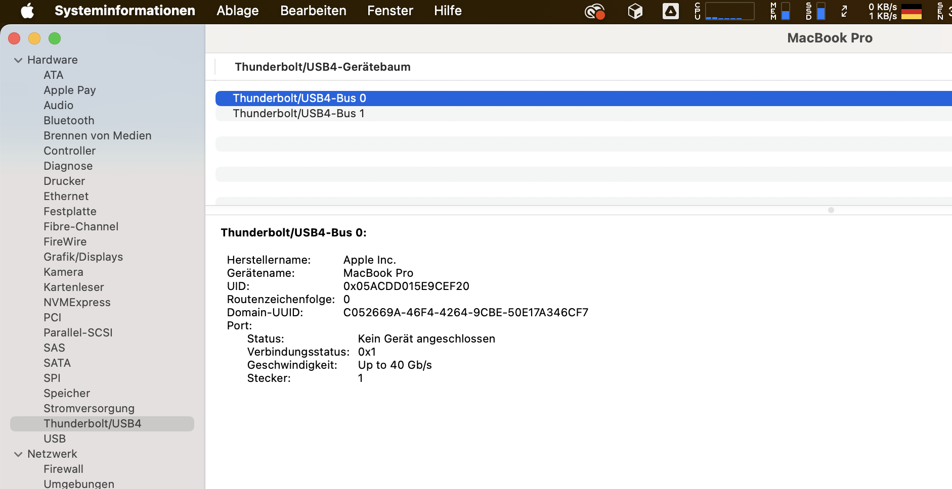Viewport: 952px width, 489px height.
Task: Click the triangle app menu bar icon
Action: [x=671, y=11]
